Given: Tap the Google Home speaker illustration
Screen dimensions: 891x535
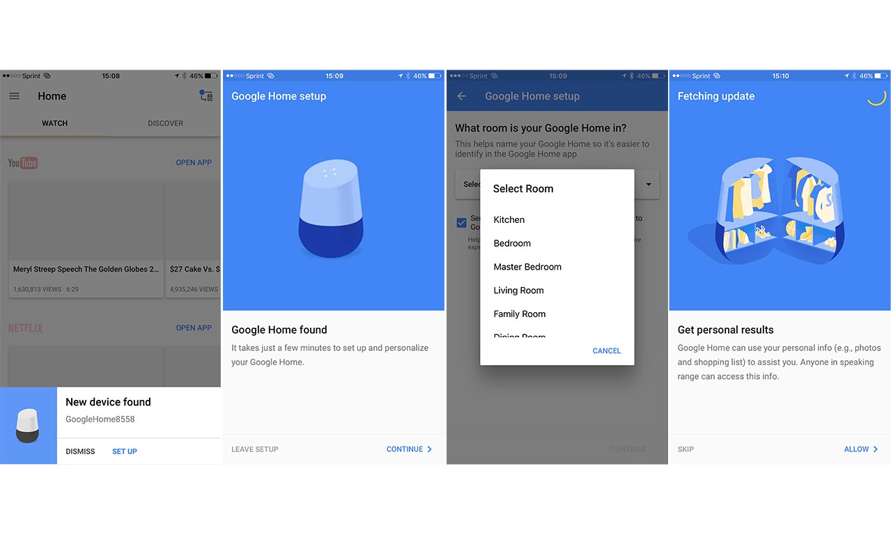Looking at the screenshot, I should (x=331, y=209).
